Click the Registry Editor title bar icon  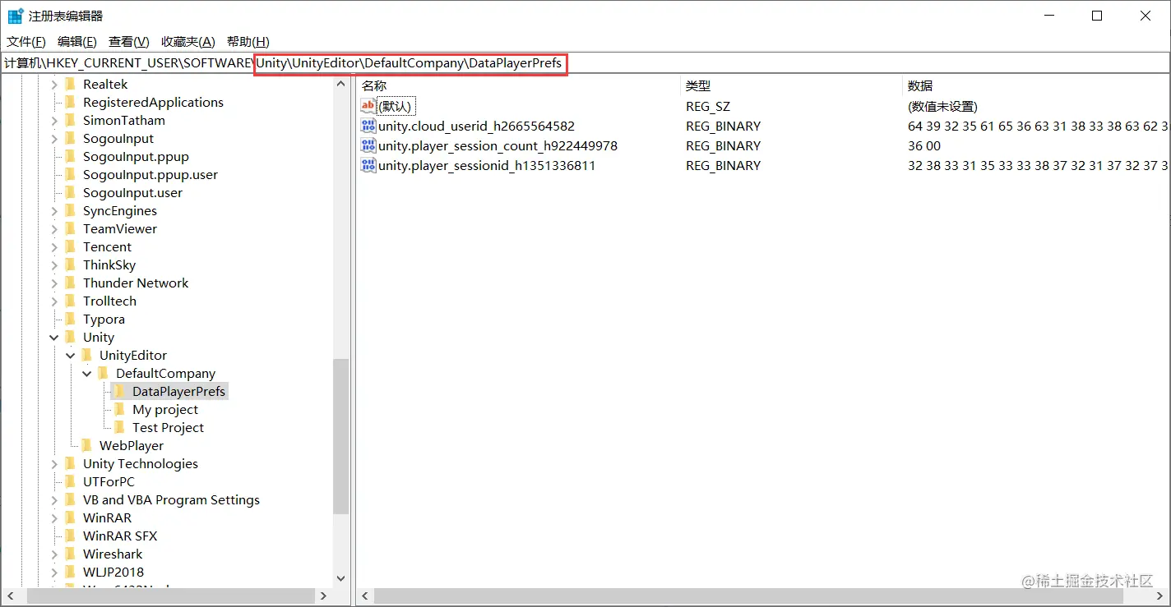coord(15,16)
